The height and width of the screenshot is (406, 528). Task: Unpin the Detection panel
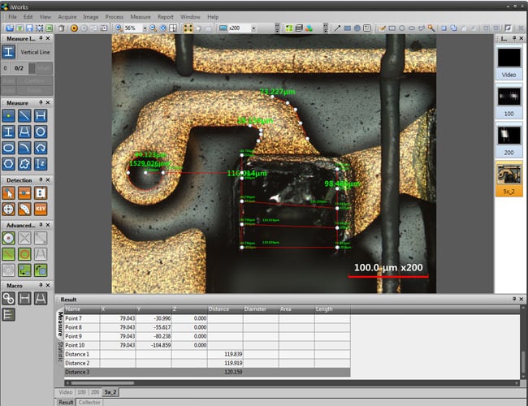[x=41, y=179]
